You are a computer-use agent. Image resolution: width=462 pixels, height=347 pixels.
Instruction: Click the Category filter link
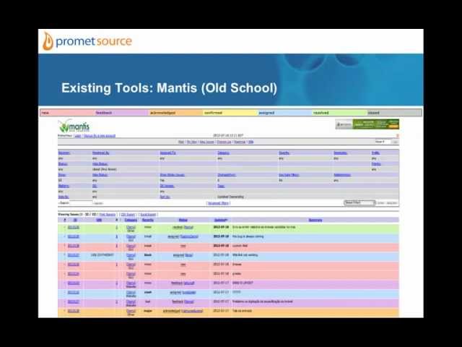pyautogui.click(x=223, y=153)
